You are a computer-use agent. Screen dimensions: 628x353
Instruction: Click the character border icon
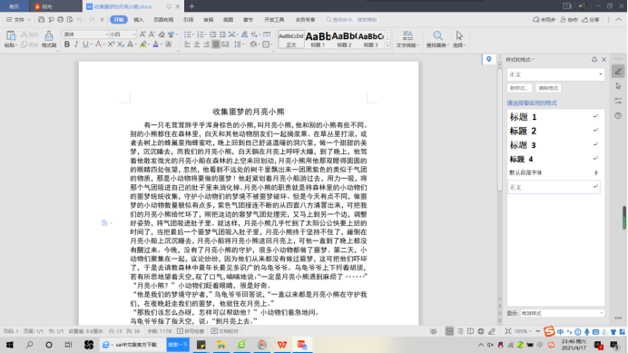pos(169,44)
